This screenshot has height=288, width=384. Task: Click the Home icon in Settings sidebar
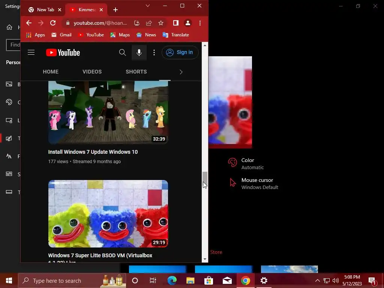9,27
